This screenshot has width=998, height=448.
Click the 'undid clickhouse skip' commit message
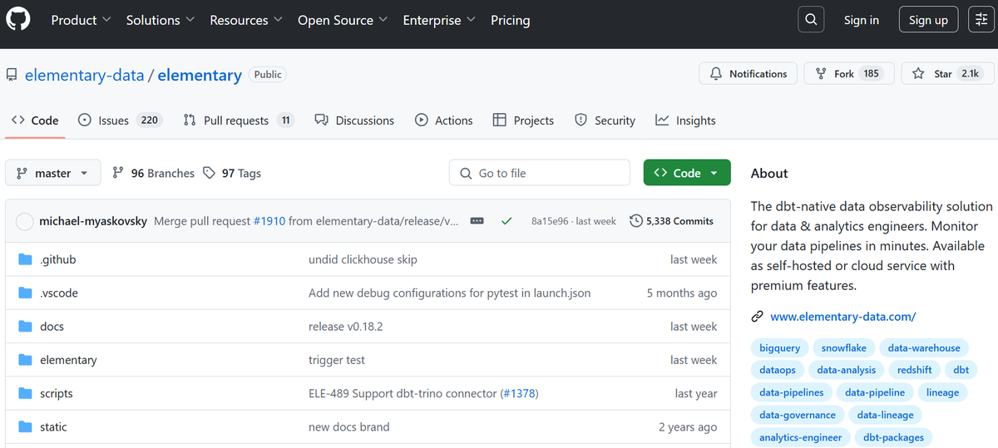tap(363, 259)
